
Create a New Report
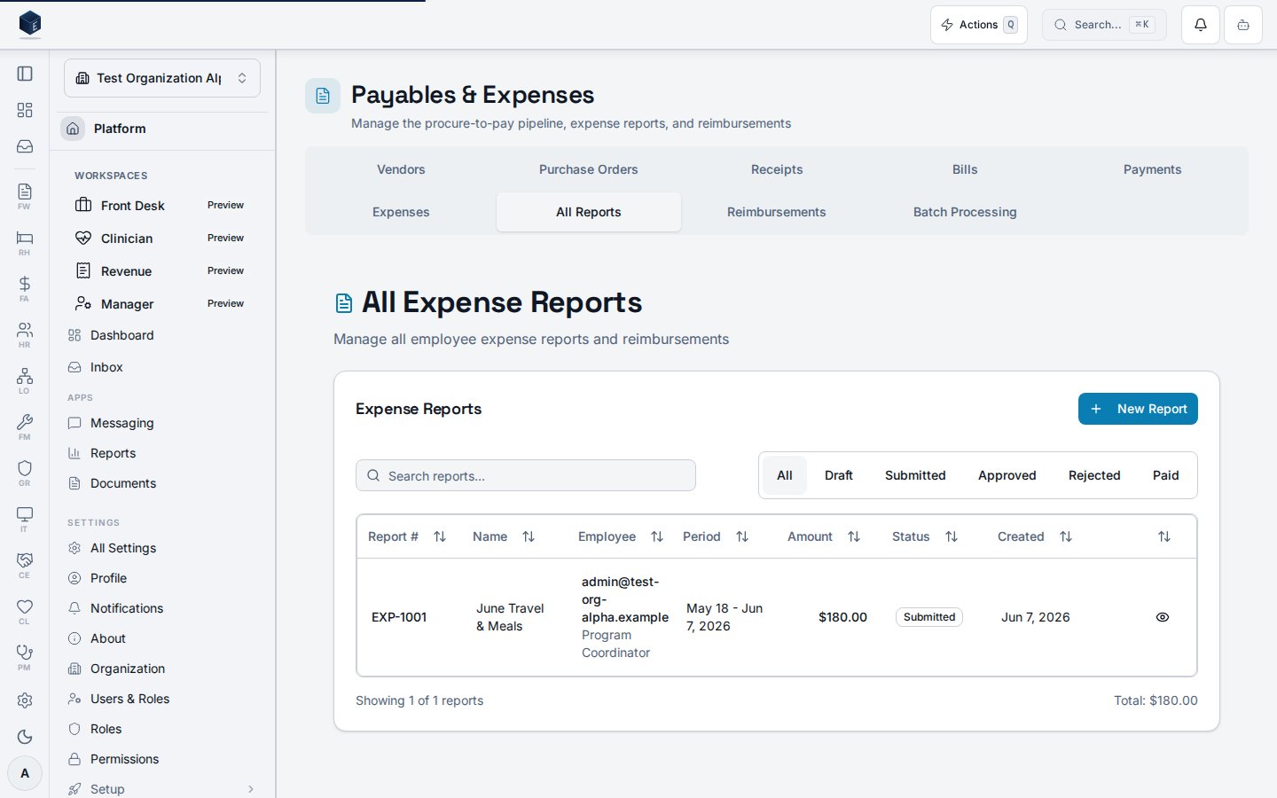[1138, 409]
